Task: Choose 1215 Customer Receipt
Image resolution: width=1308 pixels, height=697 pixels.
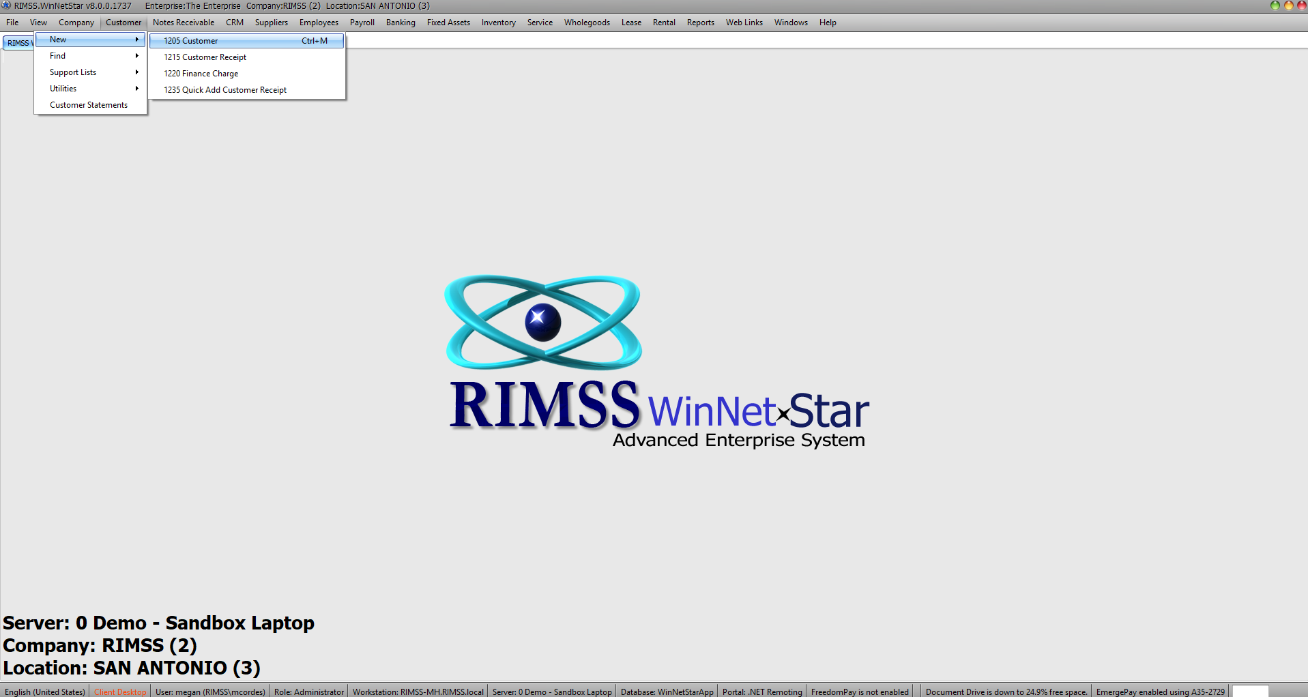Action: coord(247,57)
